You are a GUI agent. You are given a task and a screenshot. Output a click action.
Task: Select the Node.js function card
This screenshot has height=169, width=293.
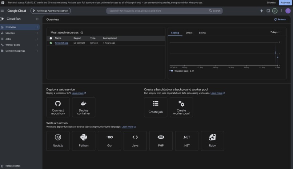[58, 141]
